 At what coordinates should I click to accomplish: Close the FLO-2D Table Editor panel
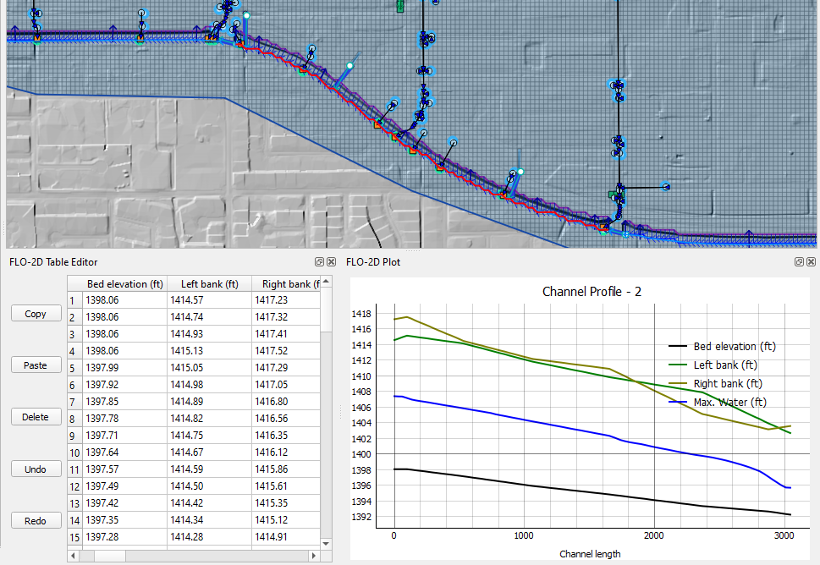331,262
